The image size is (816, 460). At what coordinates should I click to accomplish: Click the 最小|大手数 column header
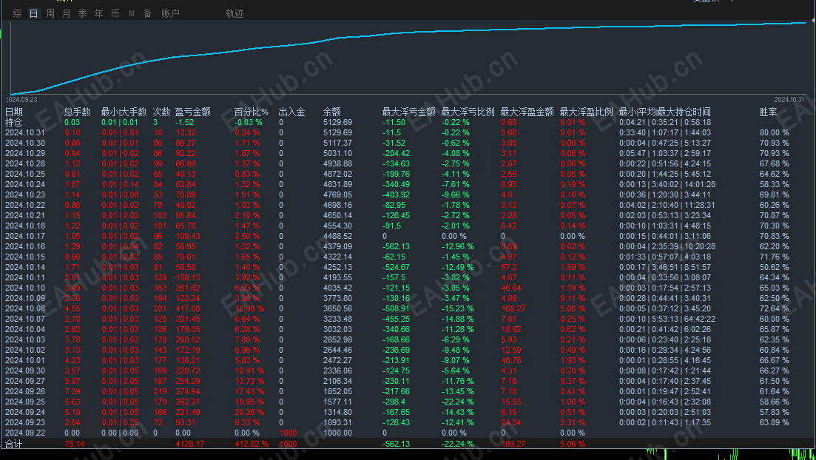[x=124, y=112]
